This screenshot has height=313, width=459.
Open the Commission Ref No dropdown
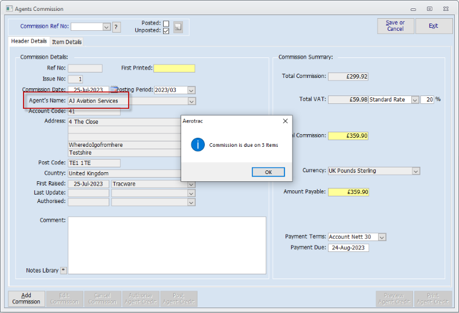[106, 27]
